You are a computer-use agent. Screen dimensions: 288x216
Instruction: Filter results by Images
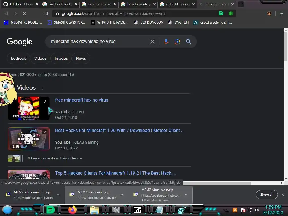tap(61, 58)
